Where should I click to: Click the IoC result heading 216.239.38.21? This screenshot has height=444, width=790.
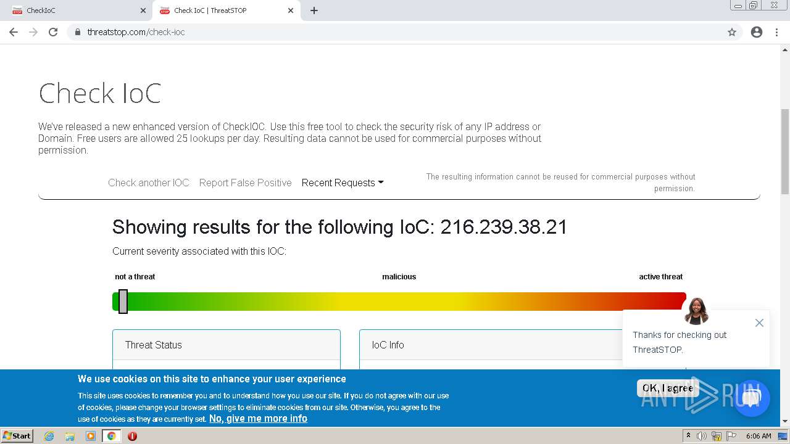[x=339, y=227]
